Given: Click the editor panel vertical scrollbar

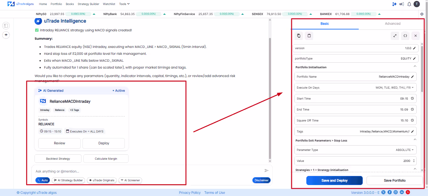Looking at the screenshot, I should click(422, 69).
